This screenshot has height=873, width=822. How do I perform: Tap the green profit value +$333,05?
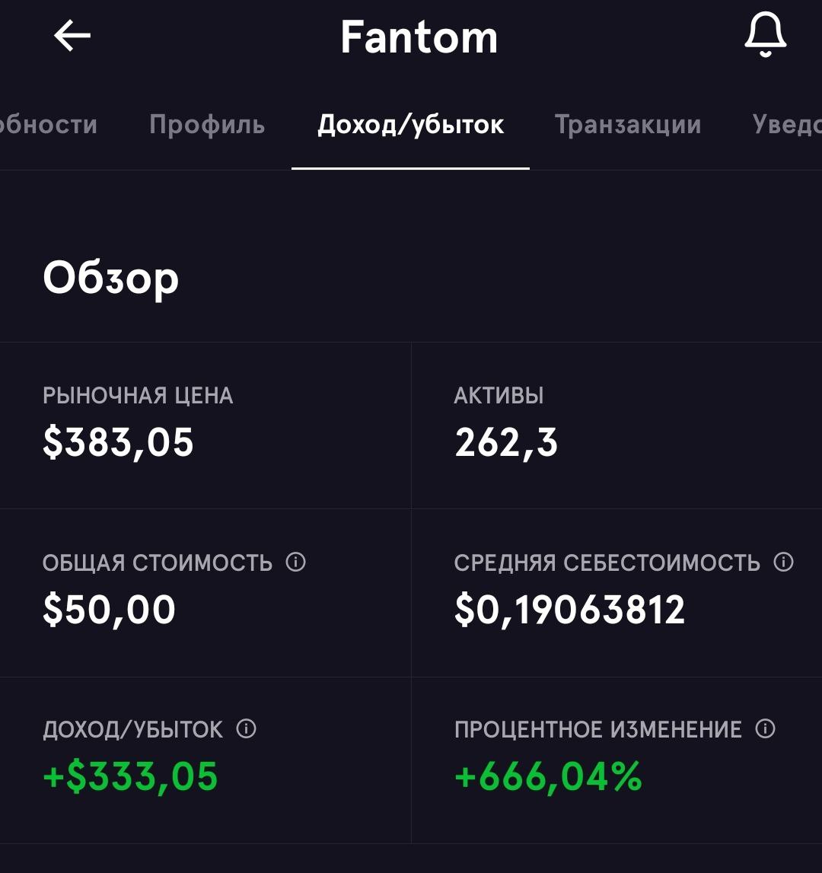click(130, 776)
